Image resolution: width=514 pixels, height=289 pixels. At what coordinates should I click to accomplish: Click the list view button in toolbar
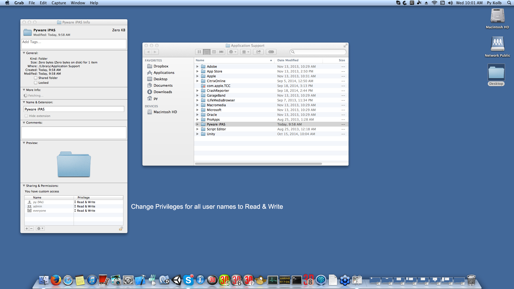pyautogui.click(x=206, y=52)
